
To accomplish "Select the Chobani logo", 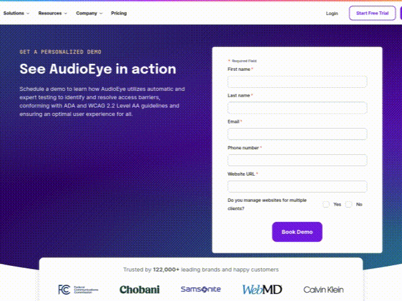I will coord(139,290).
